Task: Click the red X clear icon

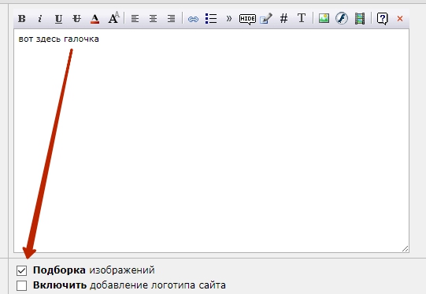Action: click(400, 19)
